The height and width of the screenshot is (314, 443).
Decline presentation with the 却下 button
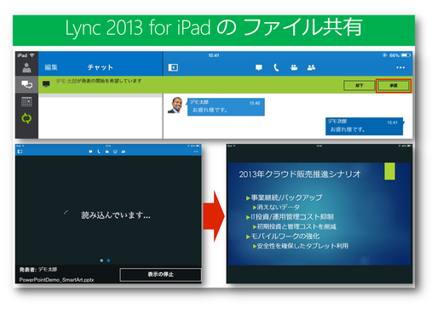pos(359,85)
